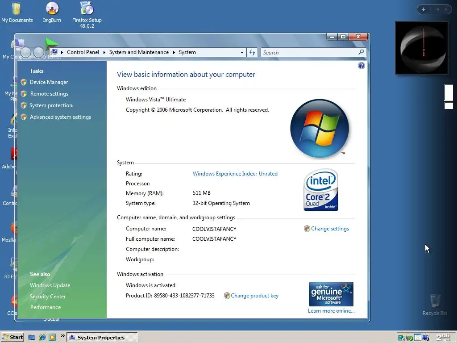This screenshot has height=343, width=457.
Task: Click the shield icon beside System protection
Action: [24, 105]
